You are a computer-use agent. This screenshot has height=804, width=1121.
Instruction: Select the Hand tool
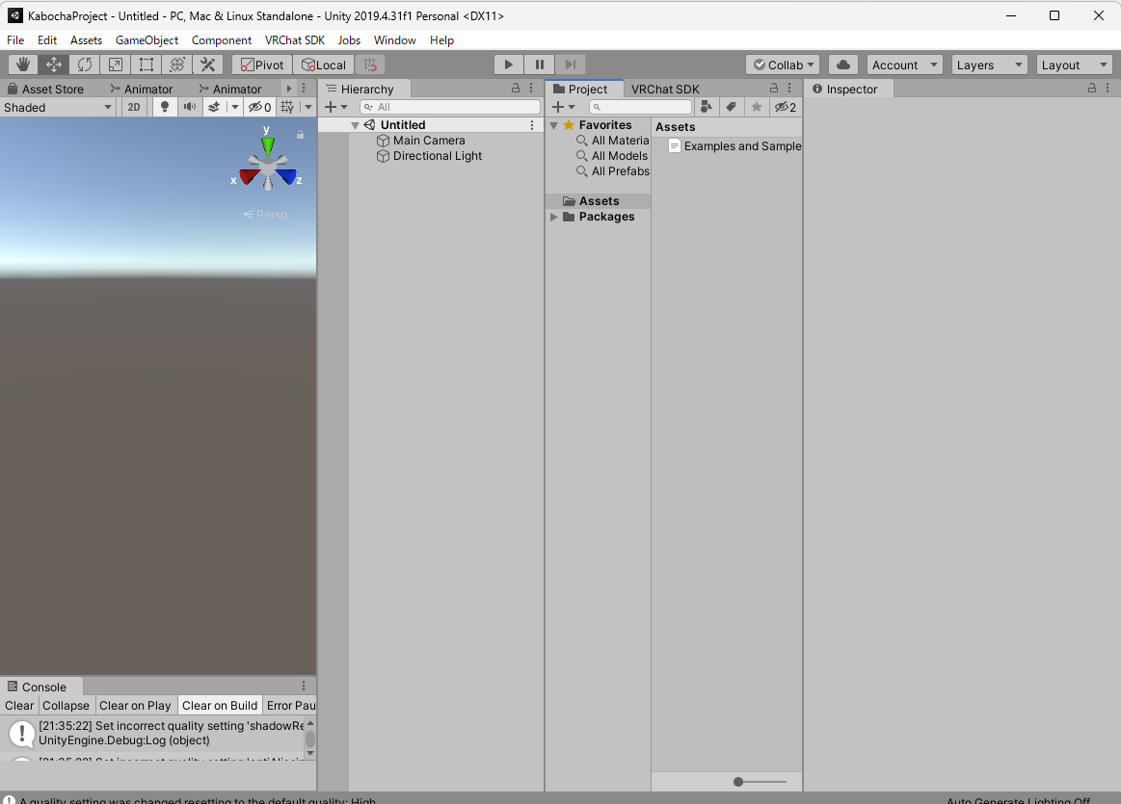23,65
